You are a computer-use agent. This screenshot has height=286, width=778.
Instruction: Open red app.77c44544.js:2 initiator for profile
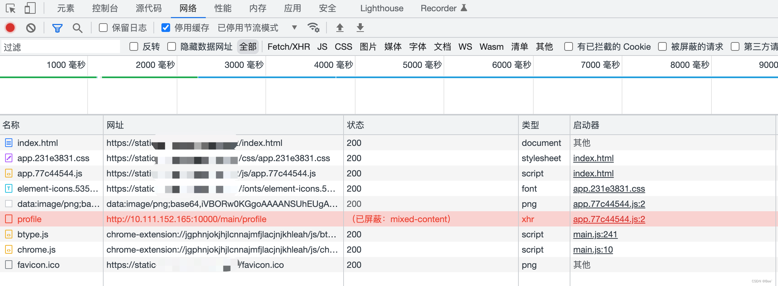(x=609, y=219)
